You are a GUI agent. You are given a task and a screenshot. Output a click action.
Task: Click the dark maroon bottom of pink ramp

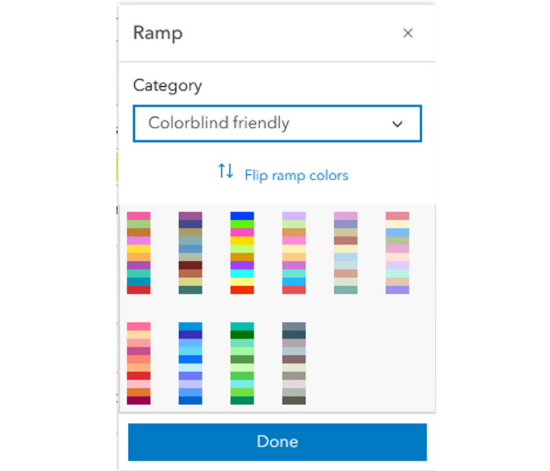click(138, 401)
